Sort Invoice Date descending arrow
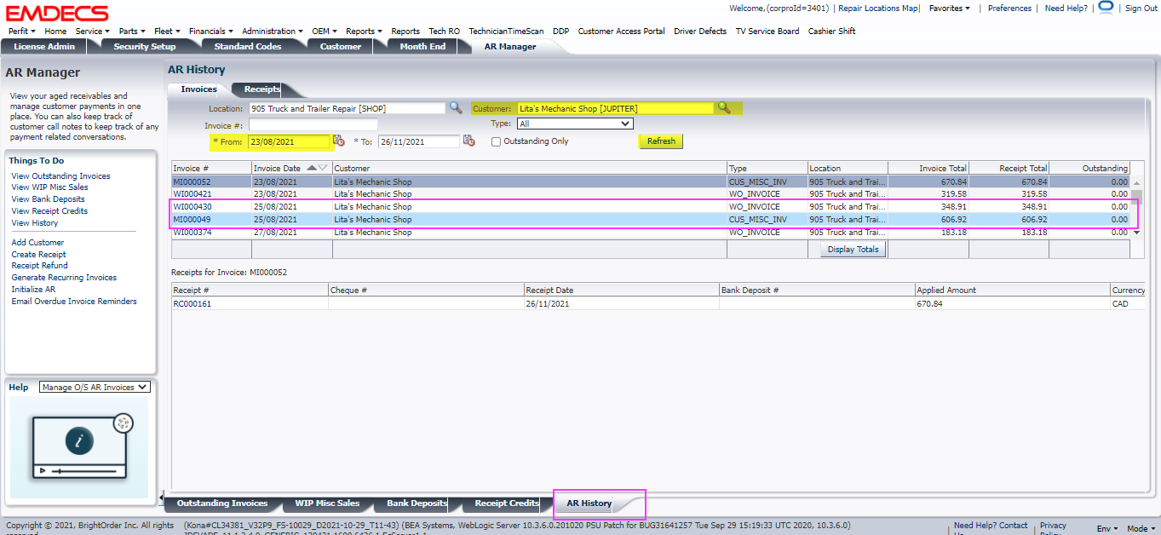The width and height of the screenshot is (1161, 535). [322, 168]
